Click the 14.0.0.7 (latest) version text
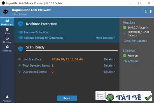Image resolution: width=154 pixels, height=103 pixels. [137, 27]
